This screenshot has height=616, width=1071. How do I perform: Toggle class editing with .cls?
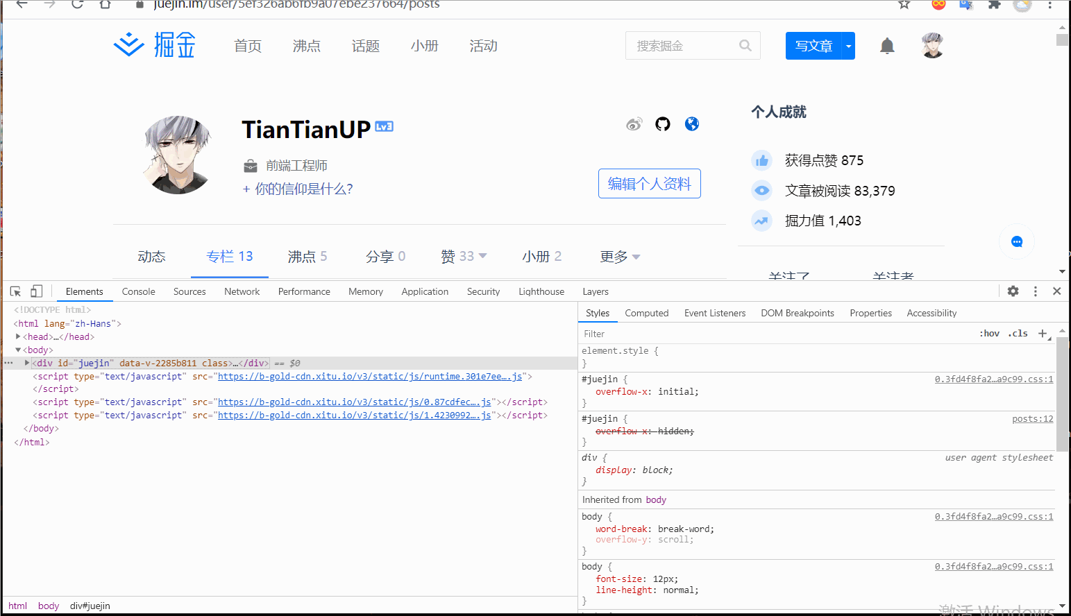(1018, 333)
